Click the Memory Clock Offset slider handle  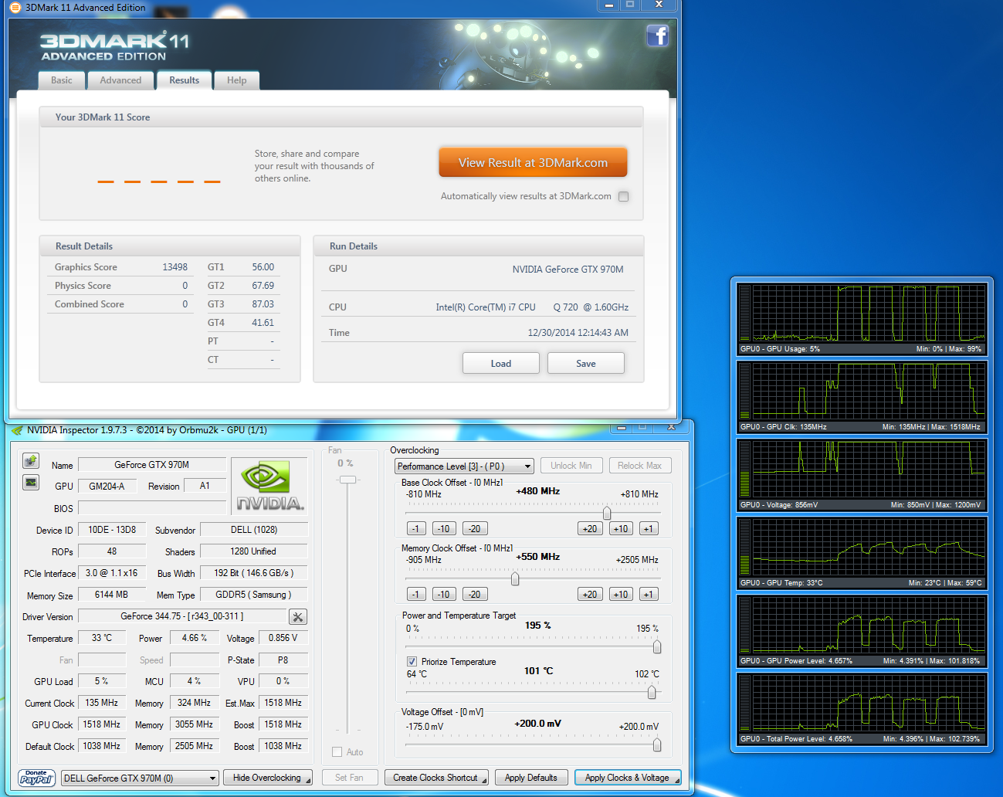click(515, 578)
